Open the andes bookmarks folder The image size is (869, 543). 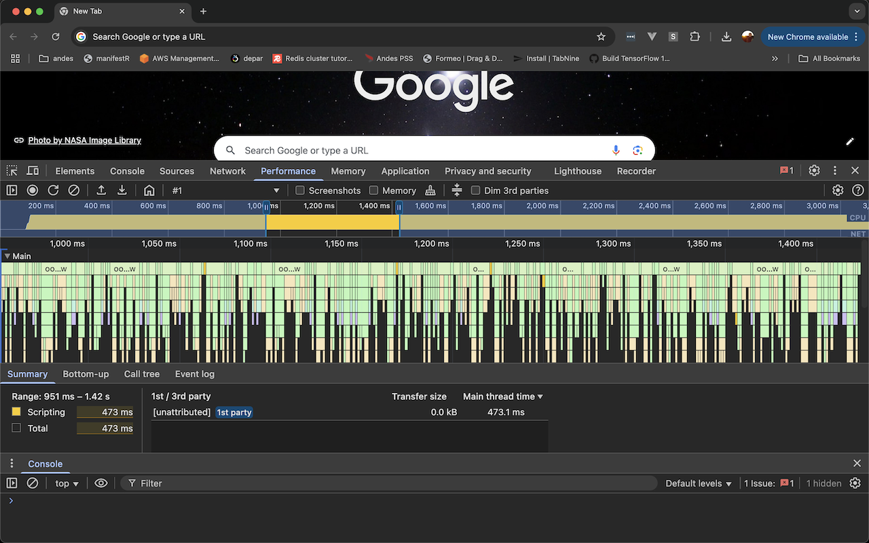56,58
